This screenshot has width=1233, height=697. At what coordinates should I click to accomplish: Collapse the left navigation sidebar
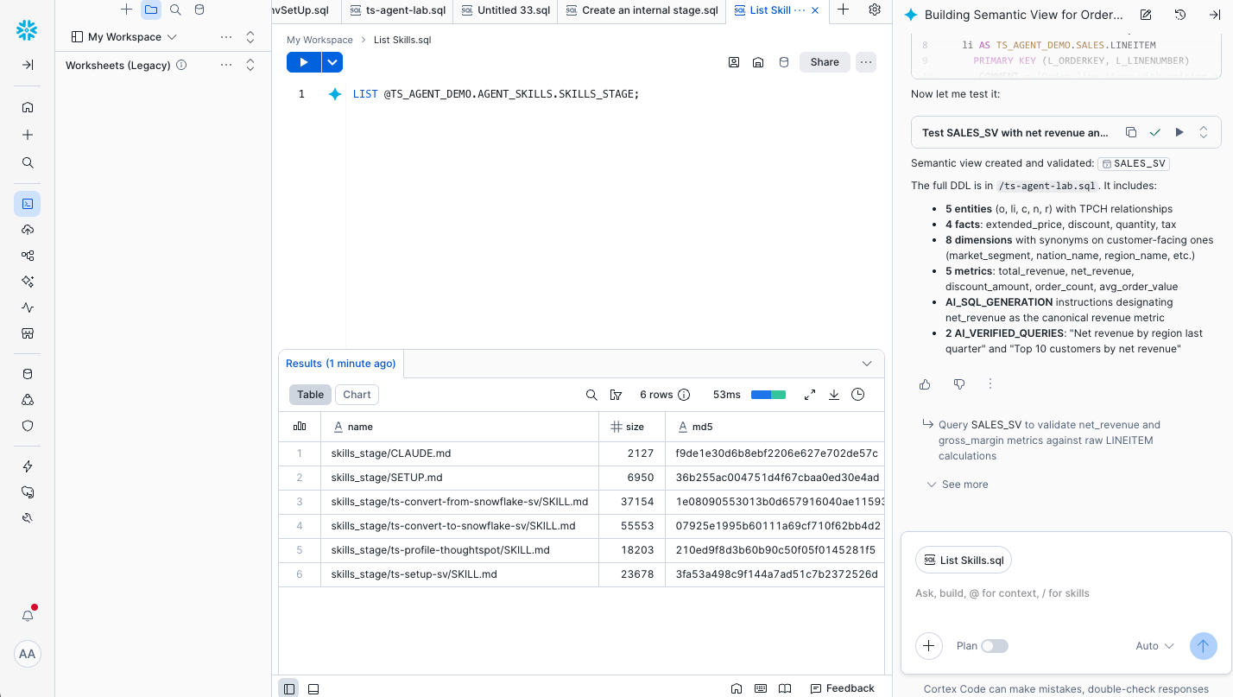pos(27,65)
